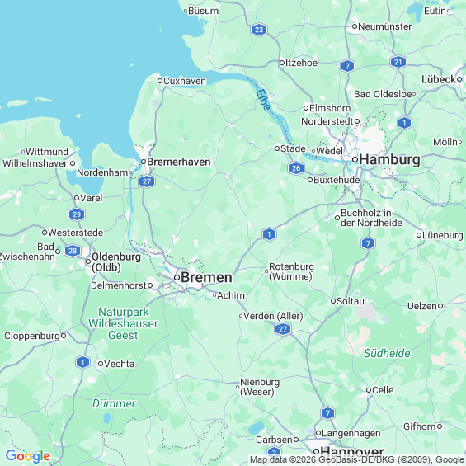Viewport: 466px width, 466px height.
Task: Open the Google logo link
Action: coord(28,456)
